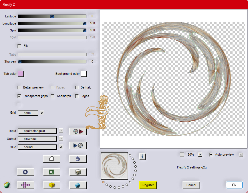Click the green square frame button

click(51, 172)
